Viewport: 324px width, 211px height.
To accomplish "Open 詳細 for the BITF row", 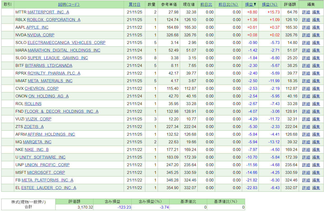I will [306, 66].
